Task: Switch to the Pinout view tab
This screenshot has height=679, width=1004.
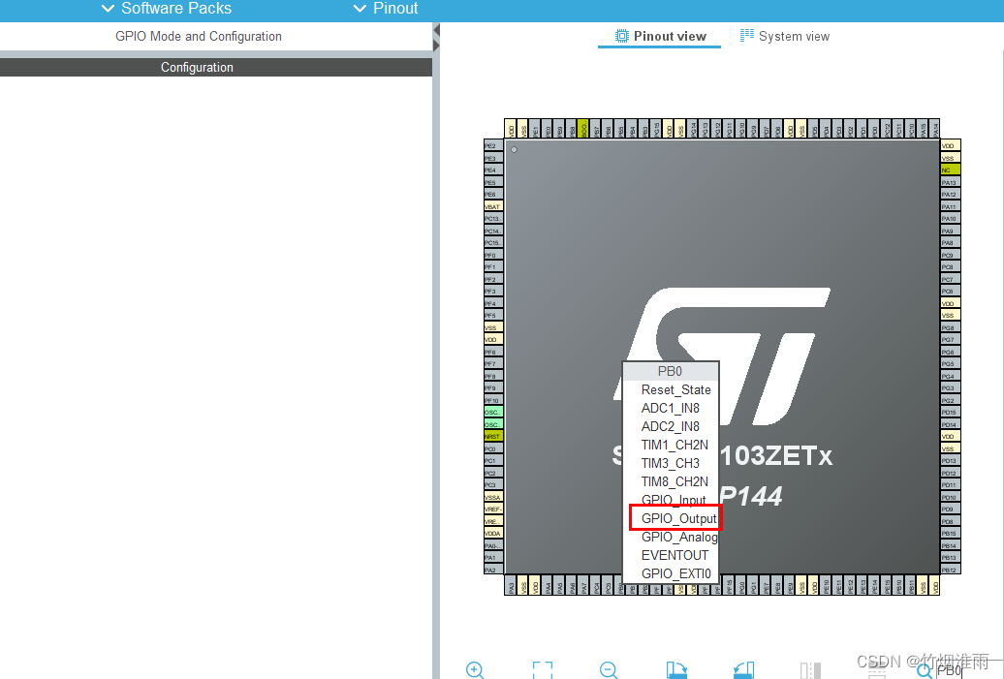Action: click(660, 37)
